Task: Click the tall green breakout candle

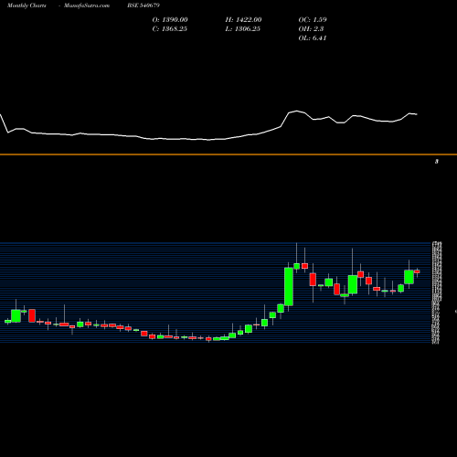Action: point(289,286)
